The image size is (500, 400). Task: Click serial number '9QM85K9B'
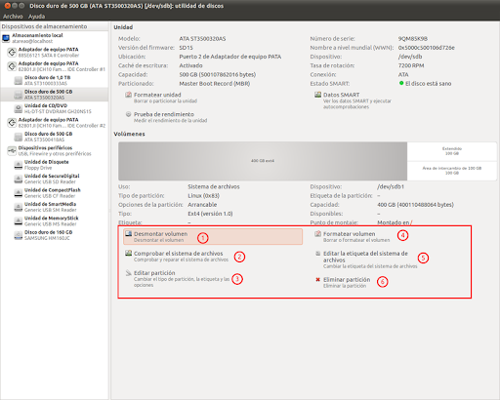(413, 39)
